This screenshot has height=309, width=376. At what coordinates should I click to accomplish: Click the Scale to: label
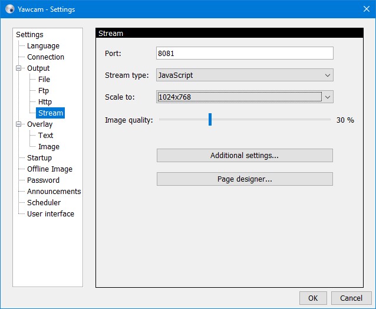(x=120, y=97)
